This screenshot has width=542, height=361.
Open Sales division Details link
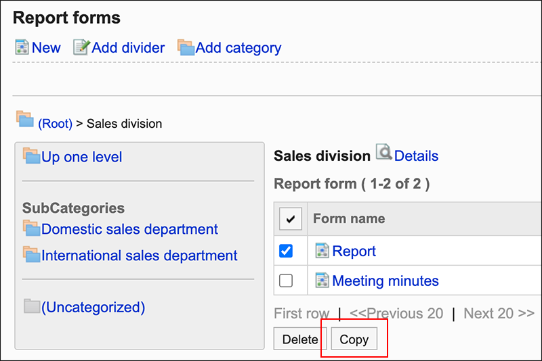pyautogui.click(x=416, y=156)
